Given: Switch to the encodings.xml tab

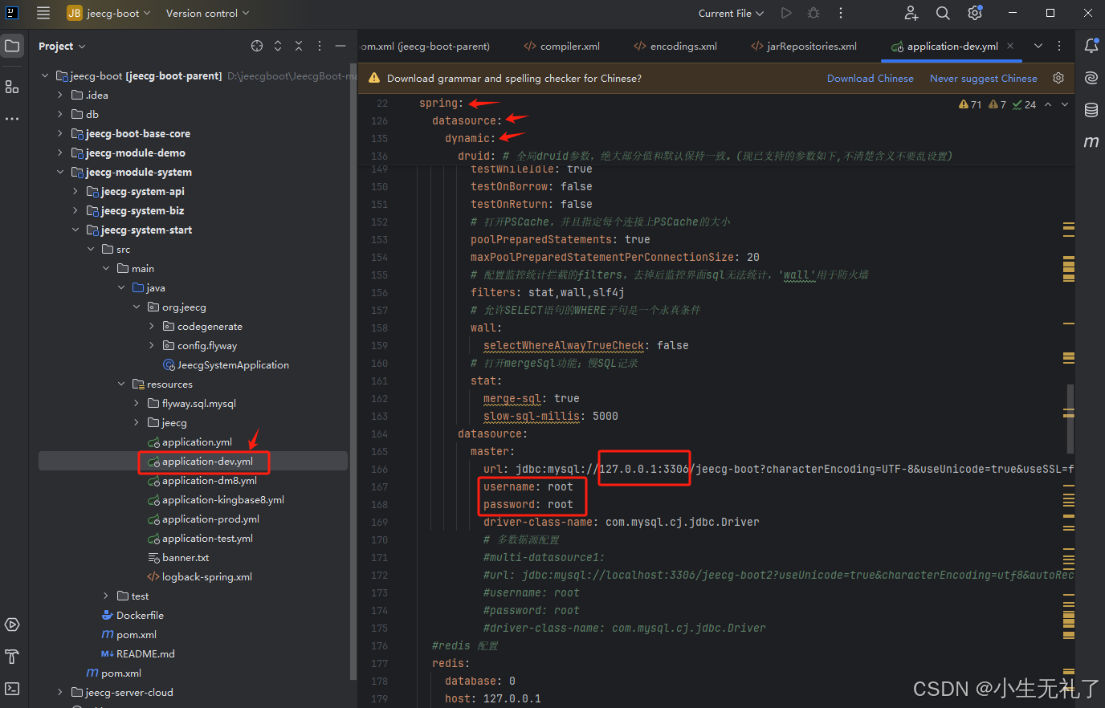Looking at the screenshot, I should pyautogui.click(x=675, y=46).
